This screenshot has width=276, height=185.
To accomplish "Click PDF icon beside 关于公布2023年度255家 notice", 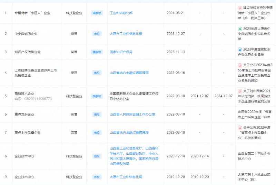I will coord(240,65).
